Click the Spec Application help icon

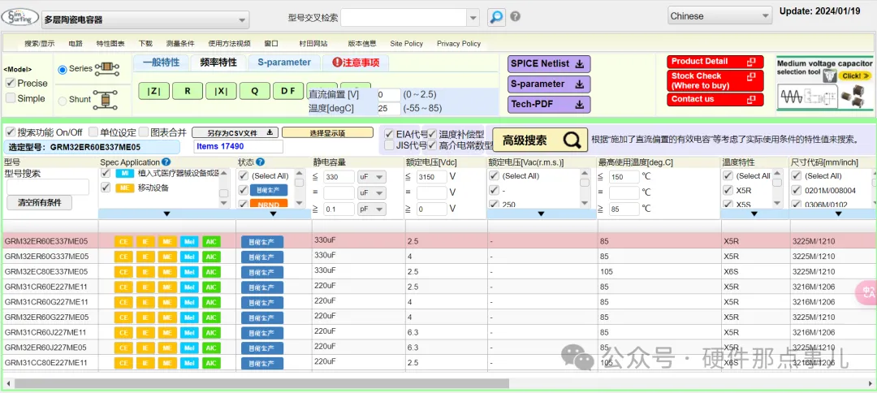pyautogui.click(x=166, y=162)
